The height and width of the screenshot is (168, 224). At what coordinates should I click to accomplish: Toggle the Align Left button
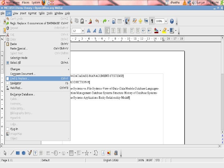[x=107, y=30]
